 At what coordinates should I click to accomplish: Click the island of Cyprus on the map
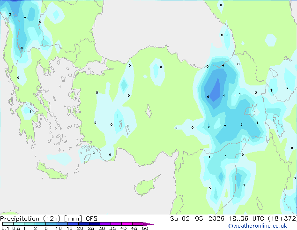pos(146,186)
